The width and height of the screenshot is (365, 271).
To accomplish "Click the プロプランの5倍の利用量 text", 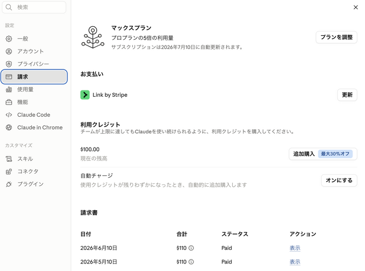I will click(x=142, y=38).
